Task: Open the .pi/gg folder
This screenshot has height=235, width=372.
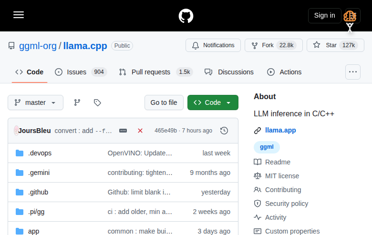Action: [x=36, y=212]
